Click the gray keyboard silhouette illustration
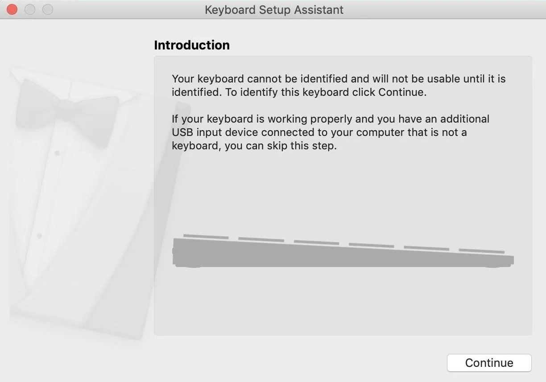546x382 pixels. 343,251
